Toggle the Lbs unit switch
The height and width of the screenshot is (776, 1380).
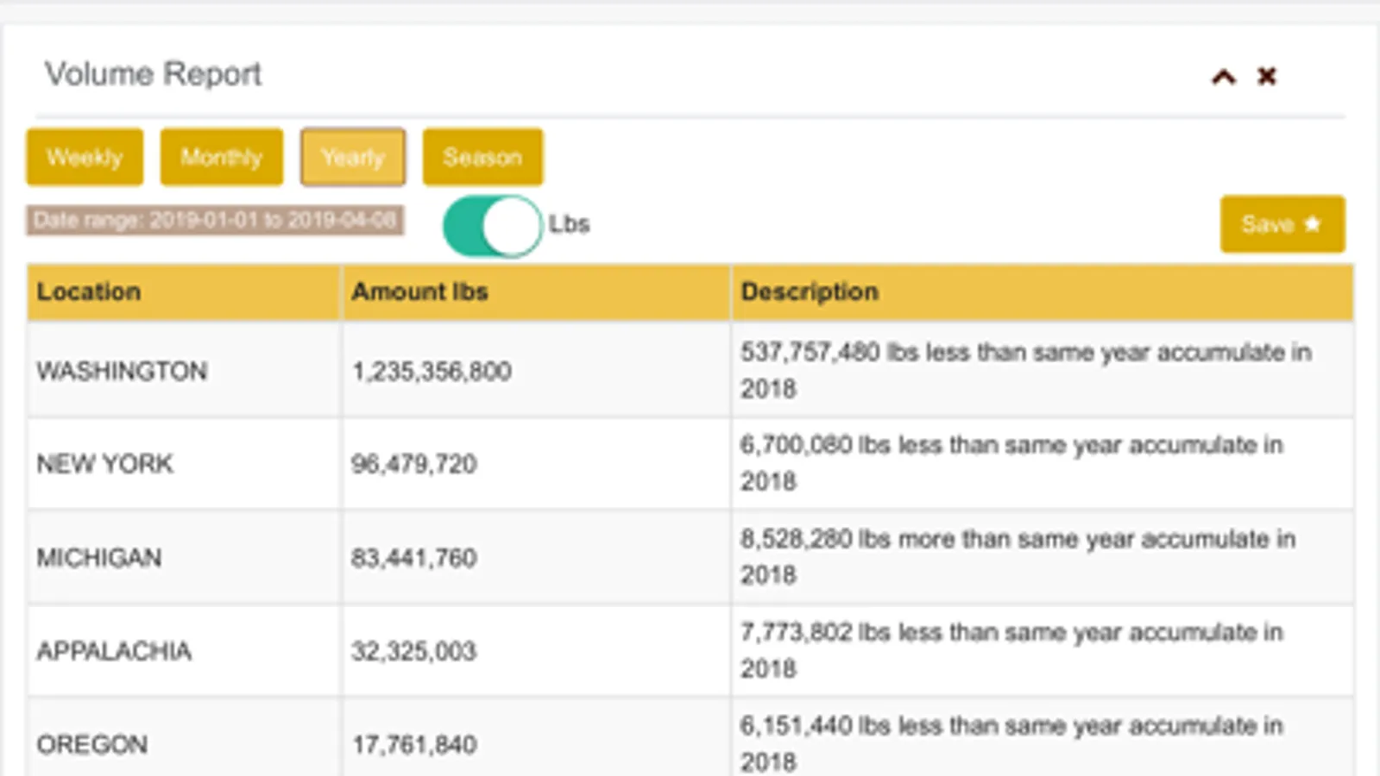pos(492,226)
